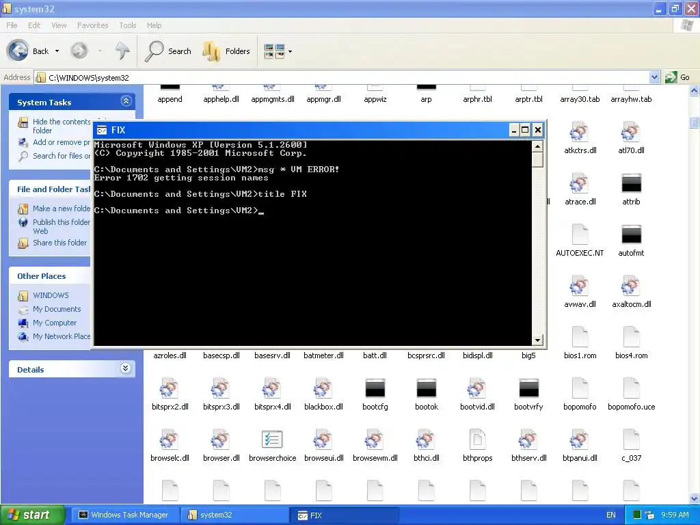Click the Start button
The height and width of the screenshot is (525, 700).
point(32,515)
